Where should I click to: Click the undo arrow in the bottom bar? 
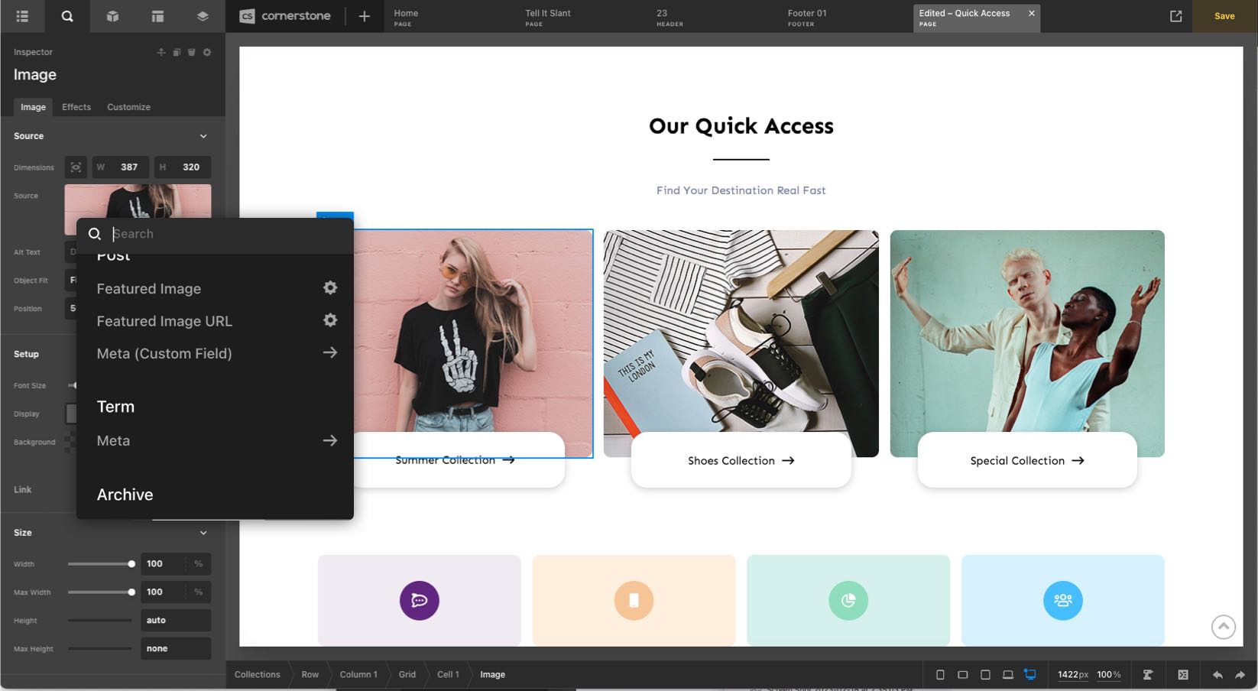pyautogui.click(x=1217, y=675)
